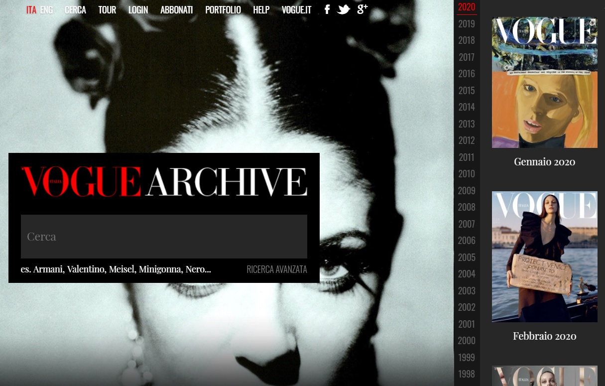Select year 2003 in timeline
The height and width of the screenshot is (386, 605).
pos(467,291)
